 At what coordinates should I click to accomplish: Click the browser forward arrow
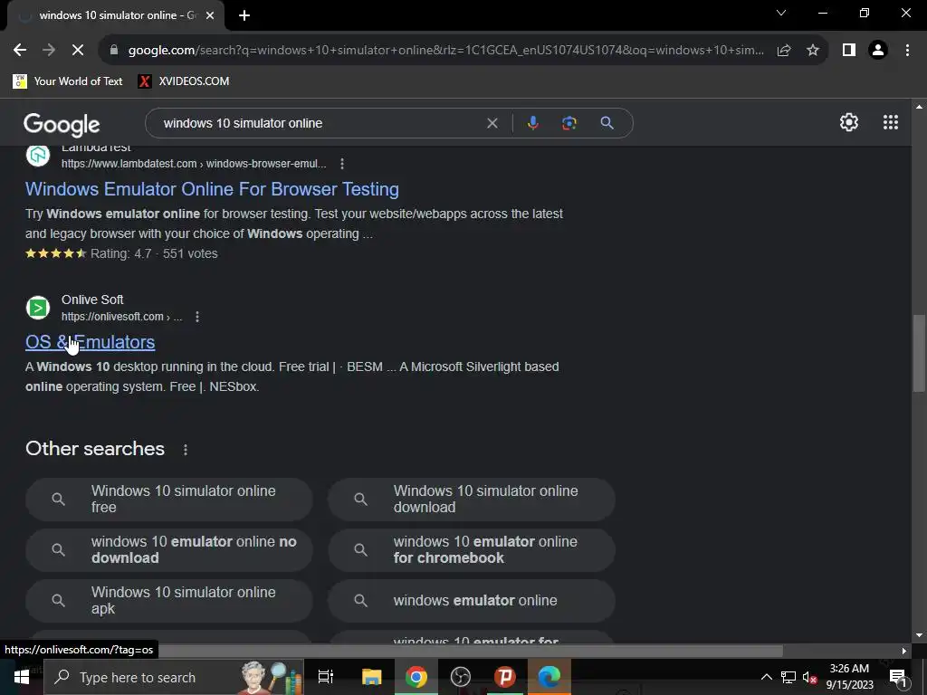click(x=49, y=51)
